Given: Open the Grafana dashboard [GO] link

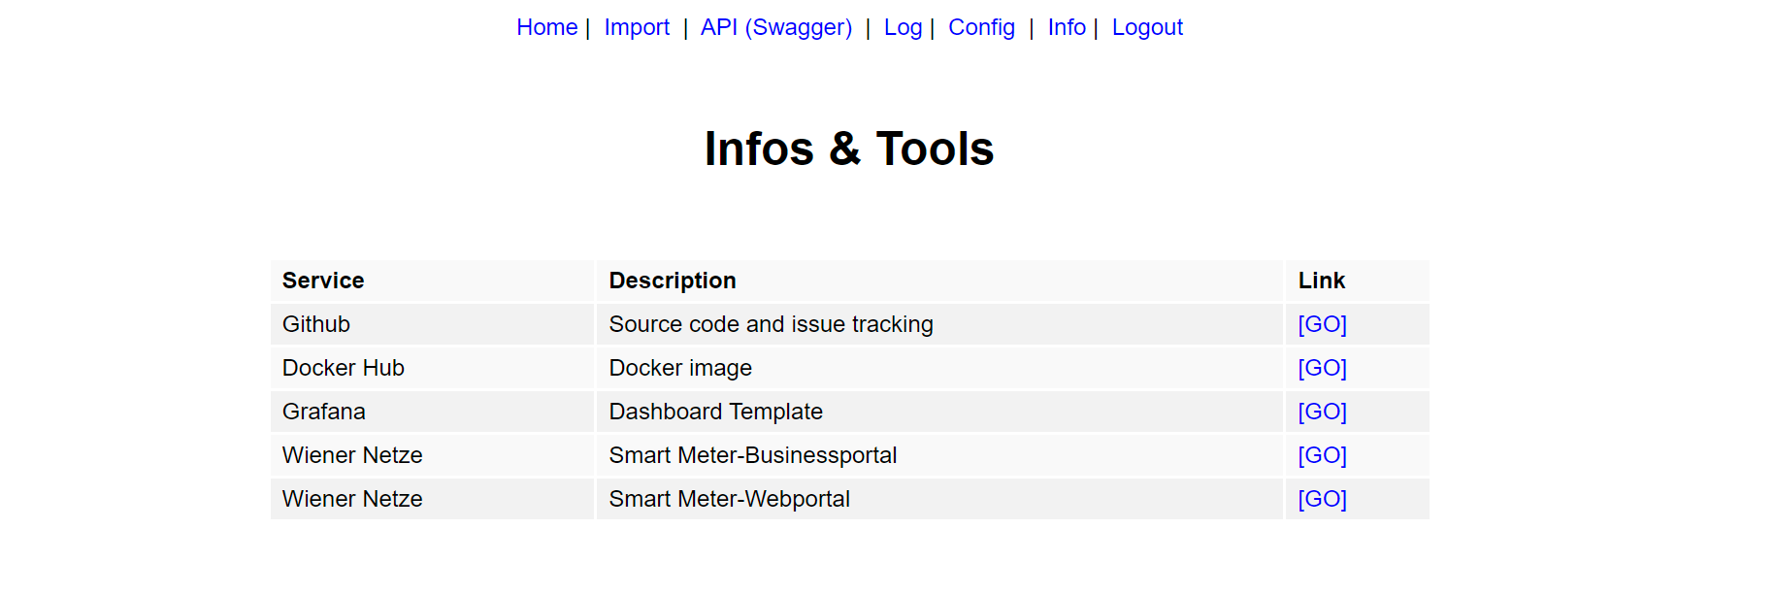Looking at the screenshot, I should (1322, 412).
